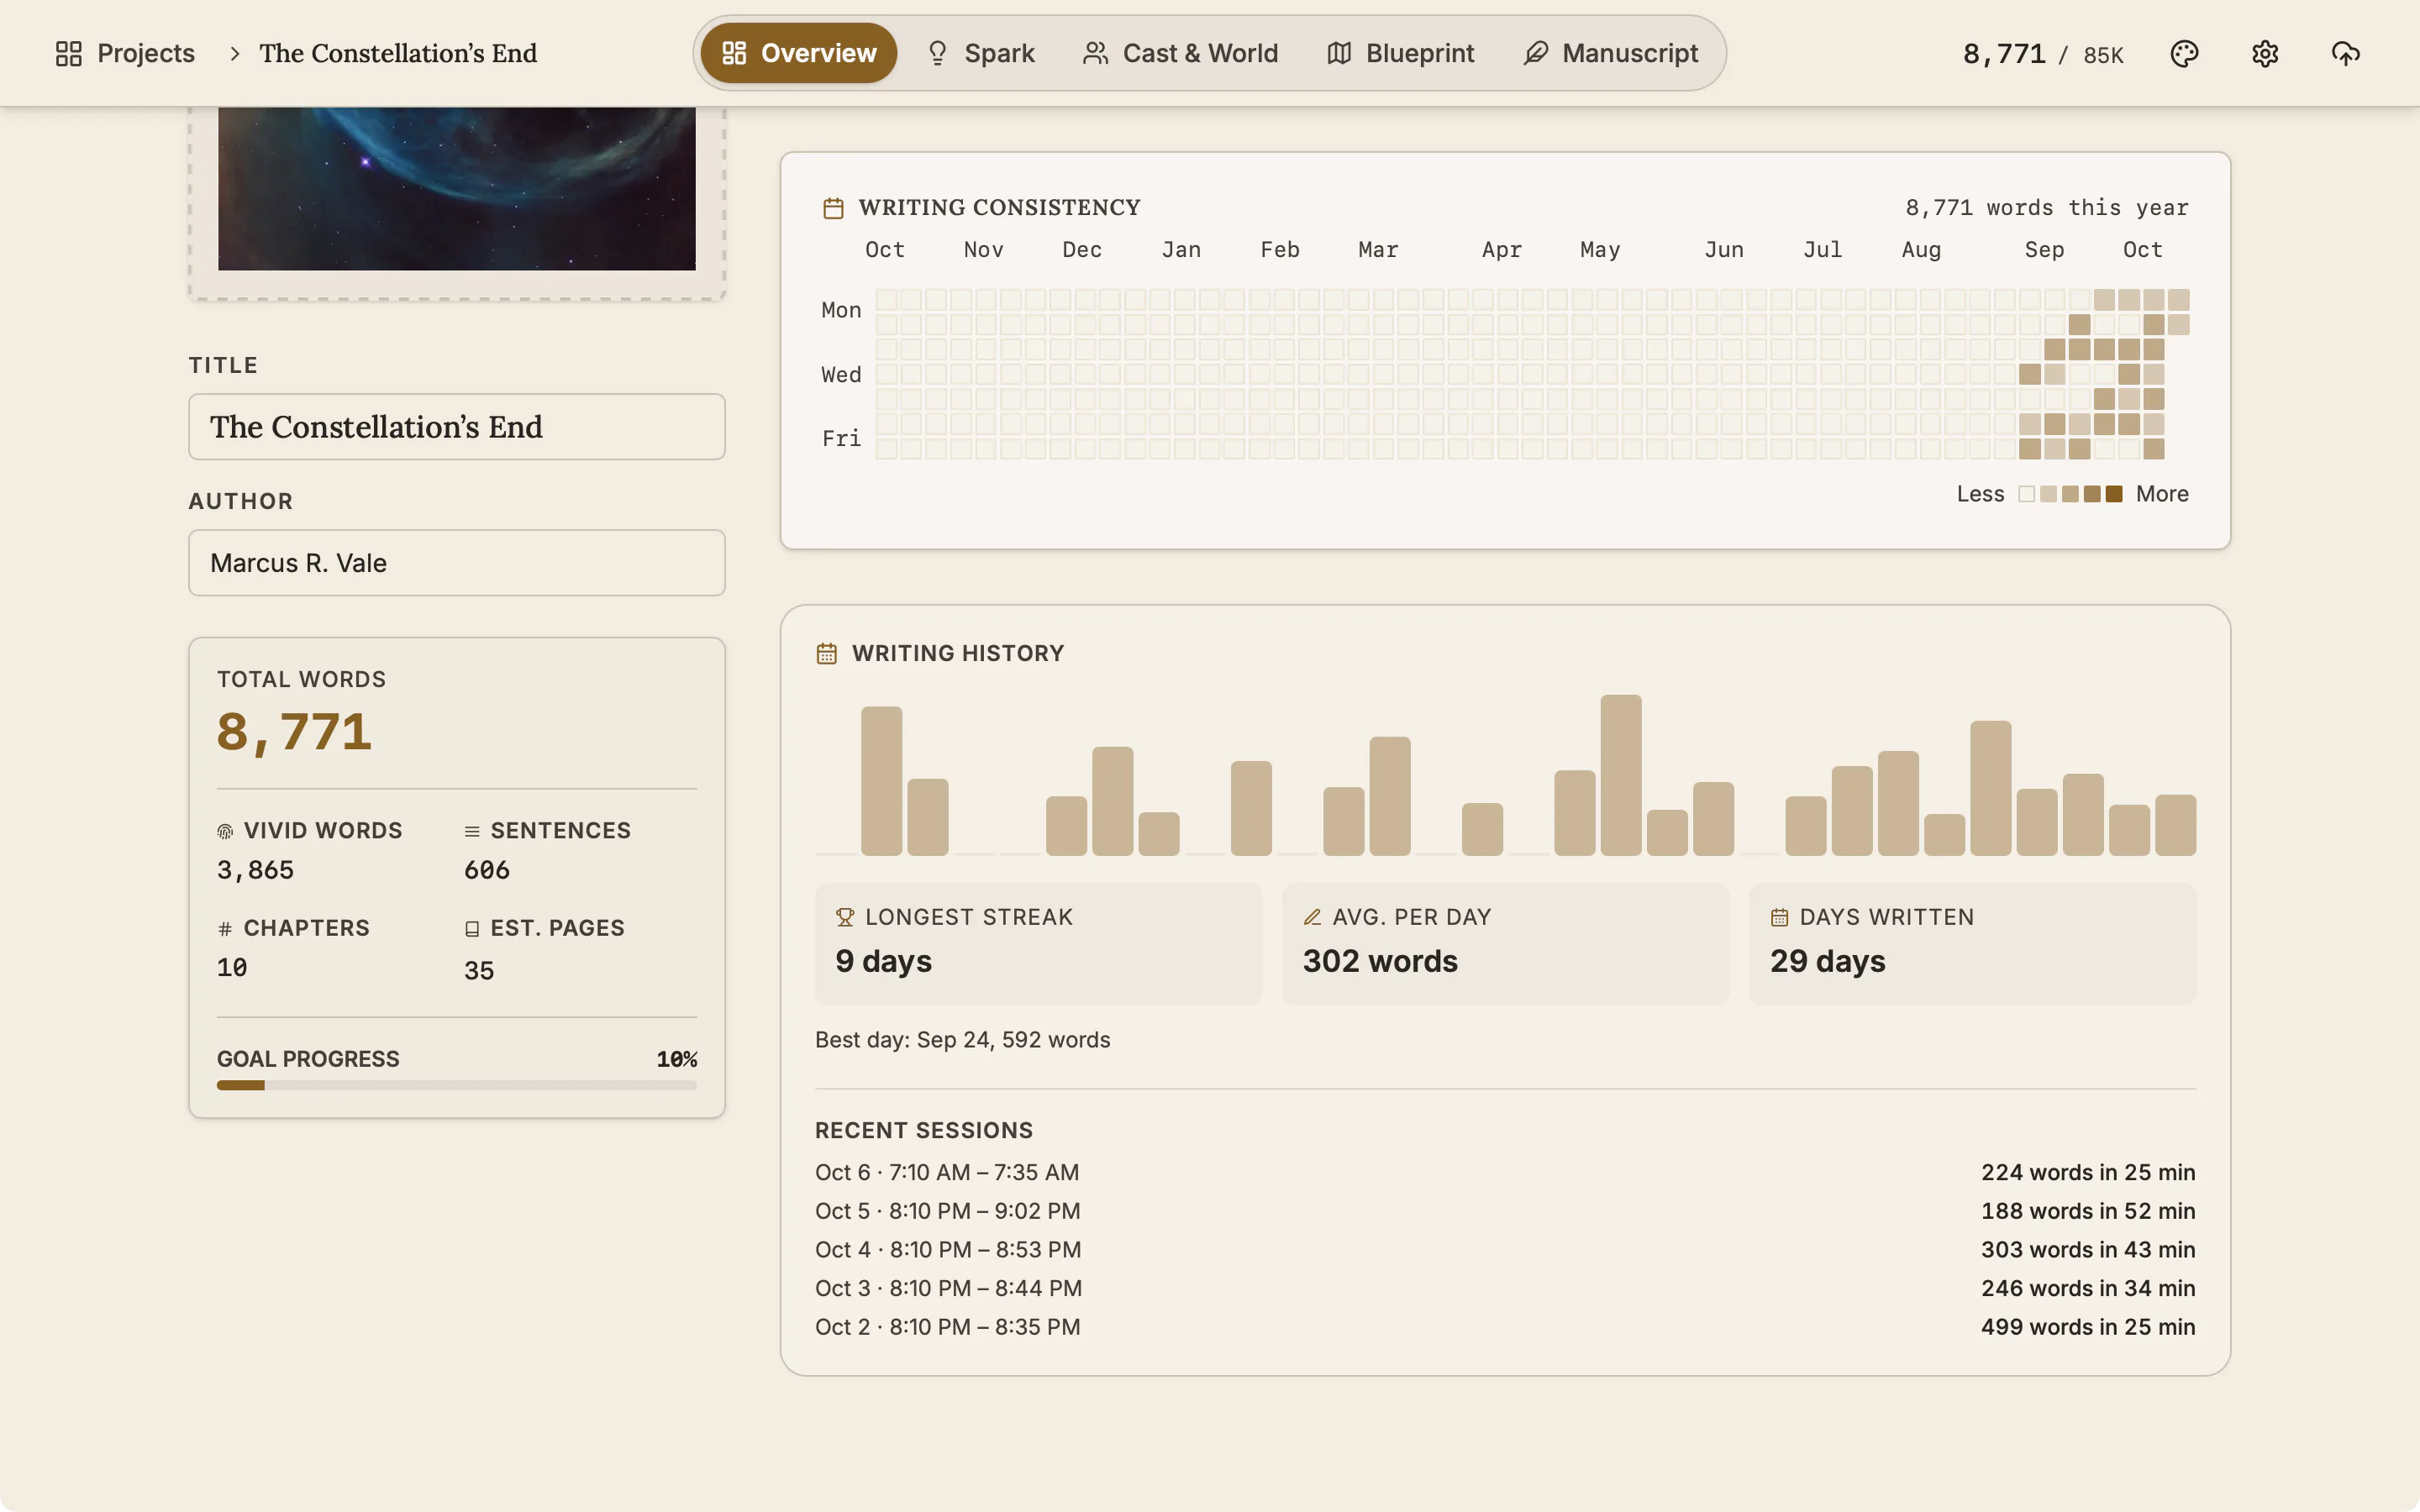The image size is (2420, 1512).
Task: Switch to the Overview tab
Action: click(x=798, y=53)
